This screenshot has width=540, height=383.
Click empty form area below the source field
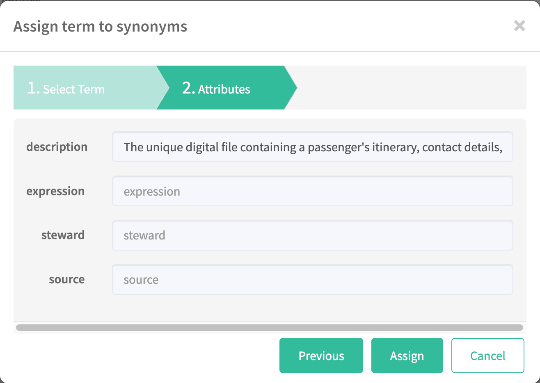point(269,308)
